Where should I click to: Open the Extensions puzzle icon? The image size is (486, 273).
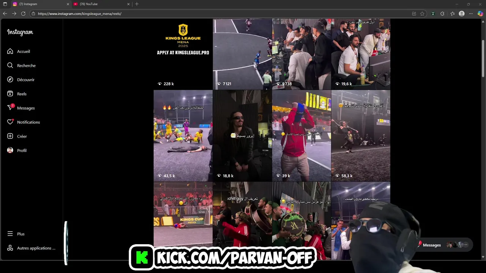pos(442,14)
